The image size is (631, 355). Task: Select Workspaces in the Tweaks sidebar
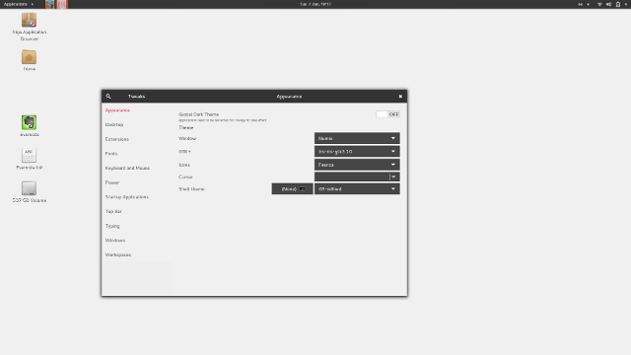[x=118, y=255]
